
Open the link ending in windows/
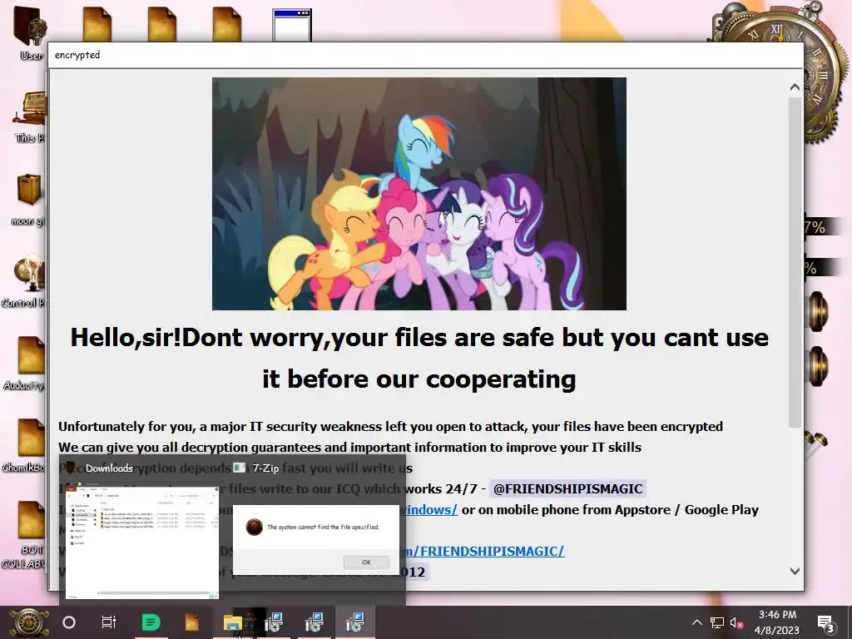point(429,510)
